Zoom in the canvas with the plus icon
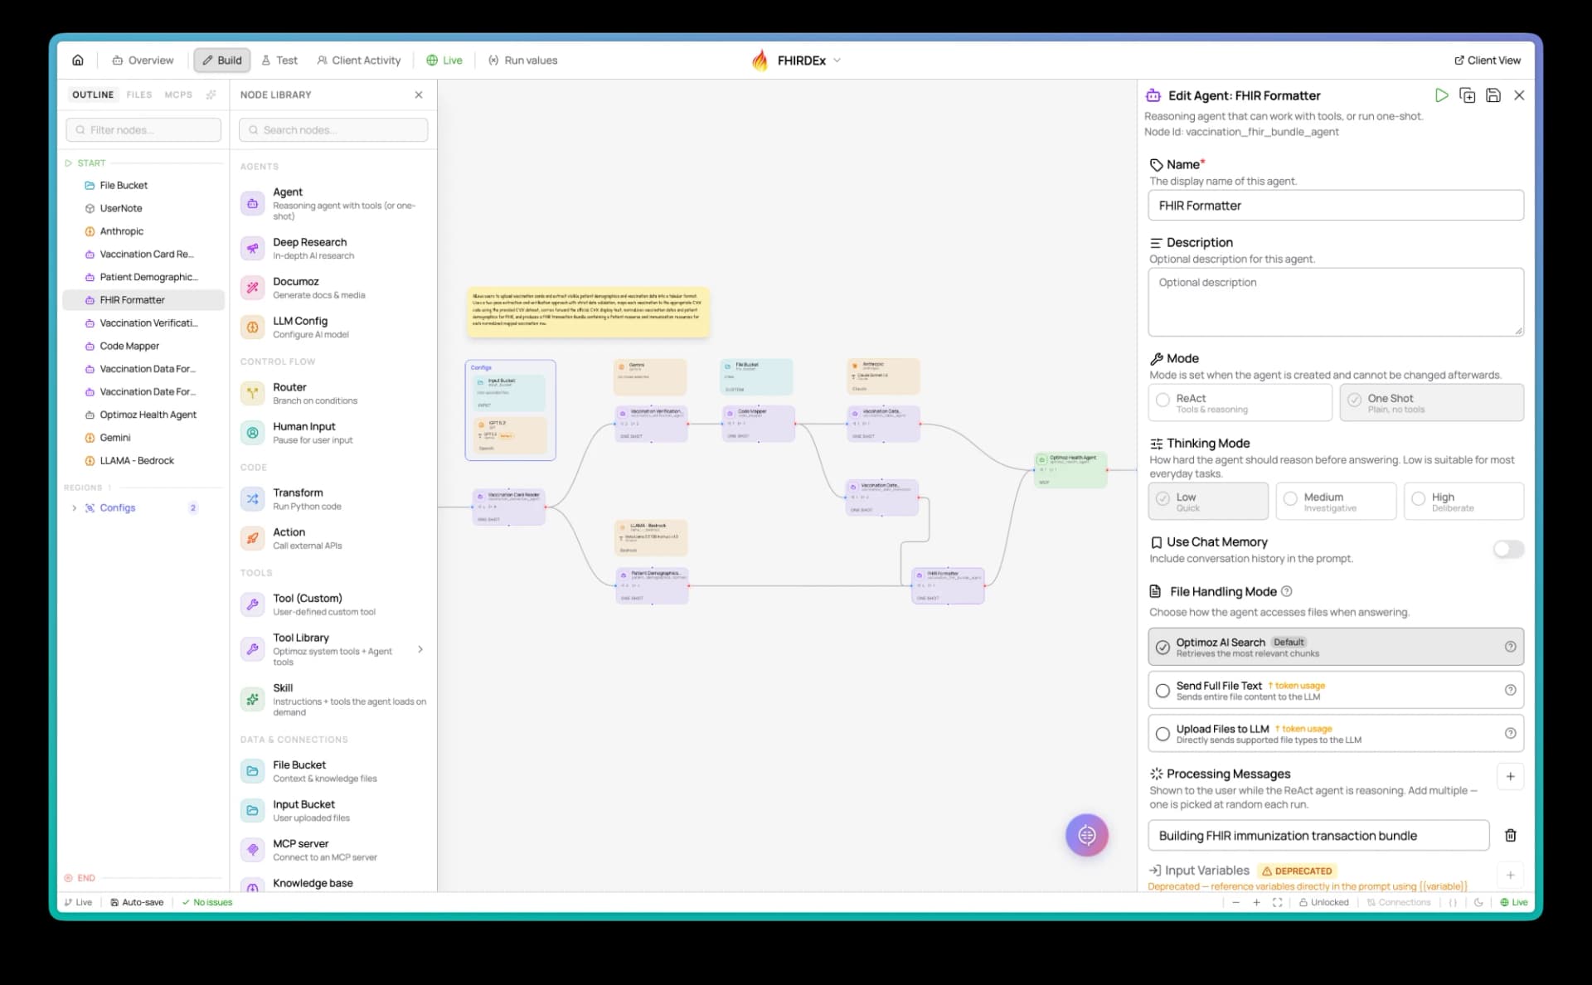1592x985 pixels. click(x=1256, y=902)
